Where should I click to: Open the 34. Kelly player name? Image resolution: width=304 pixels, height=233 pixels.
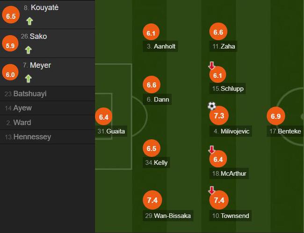coord(156,162)
